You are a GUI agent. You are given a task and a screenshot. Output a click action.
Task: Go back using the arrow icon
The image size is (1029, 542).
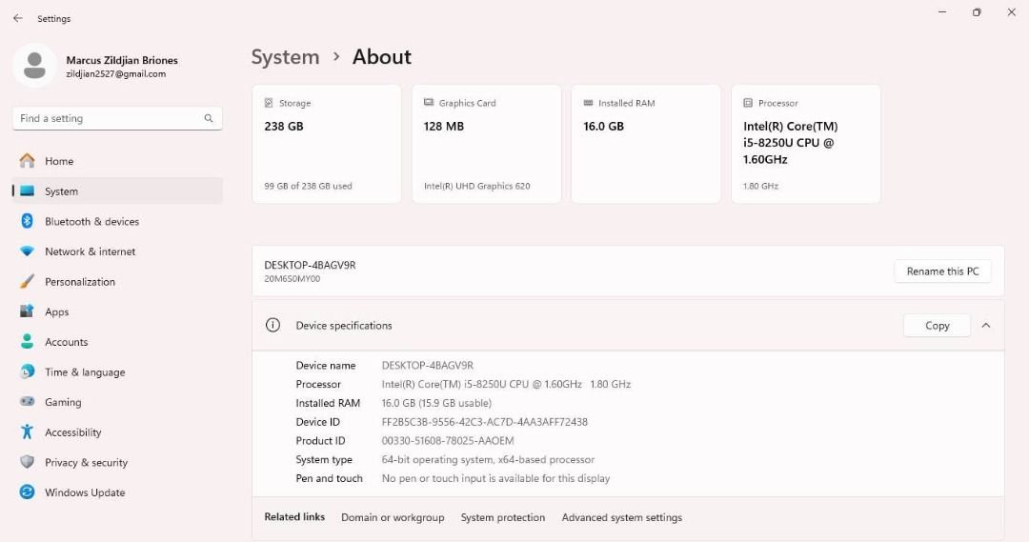click(x=18, y=18)
